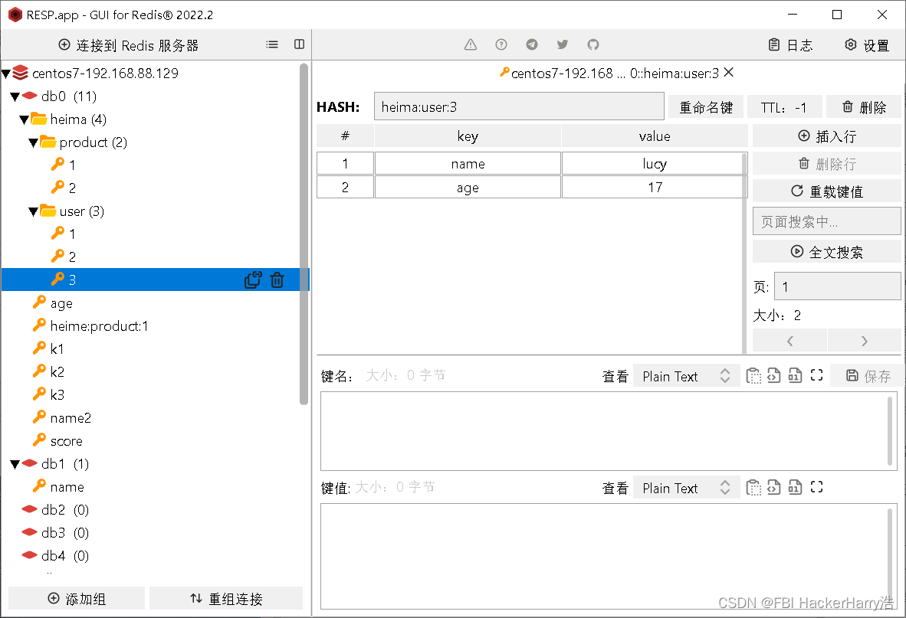Image resolution: width=906 pixels, height=618 pixels.
Task: Click the connection list menu icon
Action: tap(272, 44)
